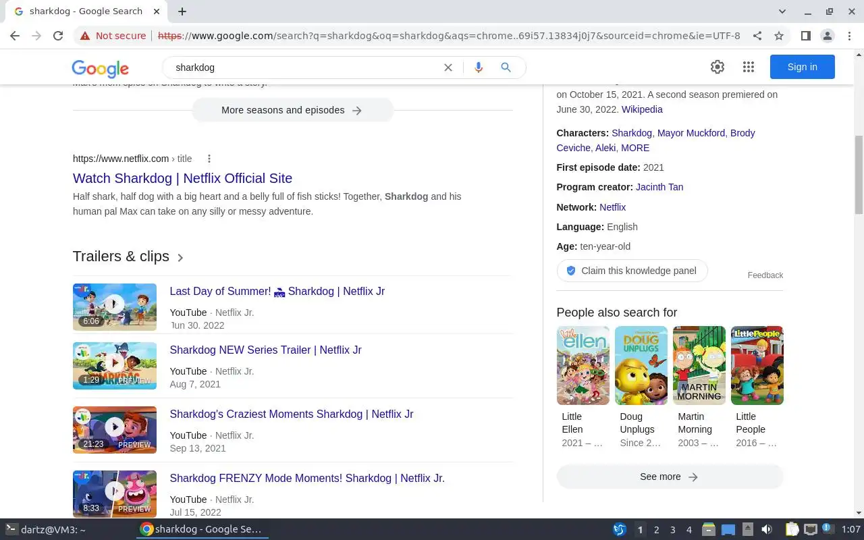
Task: Open the Chrome three-dot menu
Action: (x=849, y=36)
